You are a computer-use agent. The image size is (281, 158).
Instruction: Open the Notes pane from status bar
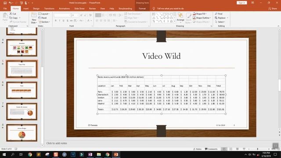point(197,149)
